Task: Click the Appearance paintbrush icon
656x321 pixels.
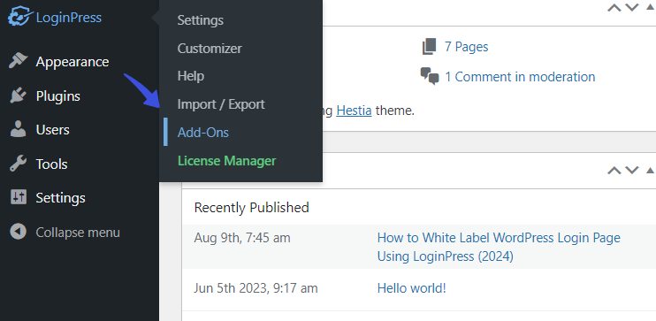Action: pos(18,62)
